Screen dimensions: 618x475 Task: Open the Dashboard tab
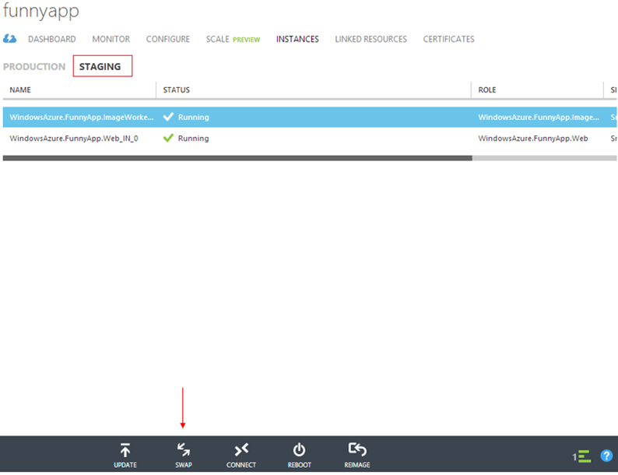51,39
